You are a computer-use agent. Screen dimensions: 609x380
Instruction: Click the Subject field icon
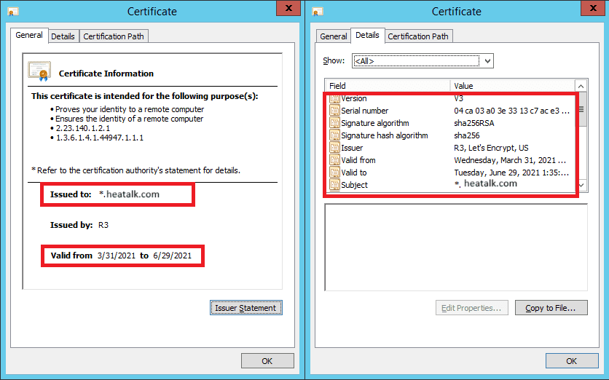(x=334, y=185)
